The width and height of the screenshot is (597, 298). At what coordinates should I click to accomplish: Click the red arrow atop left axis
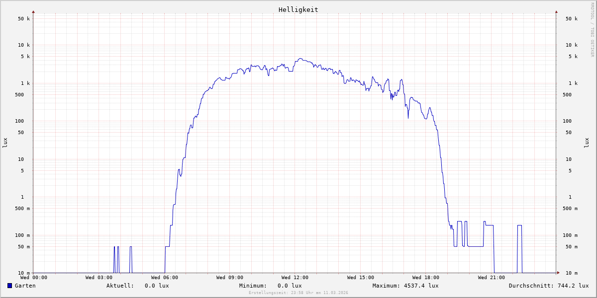tap(33, 11)
